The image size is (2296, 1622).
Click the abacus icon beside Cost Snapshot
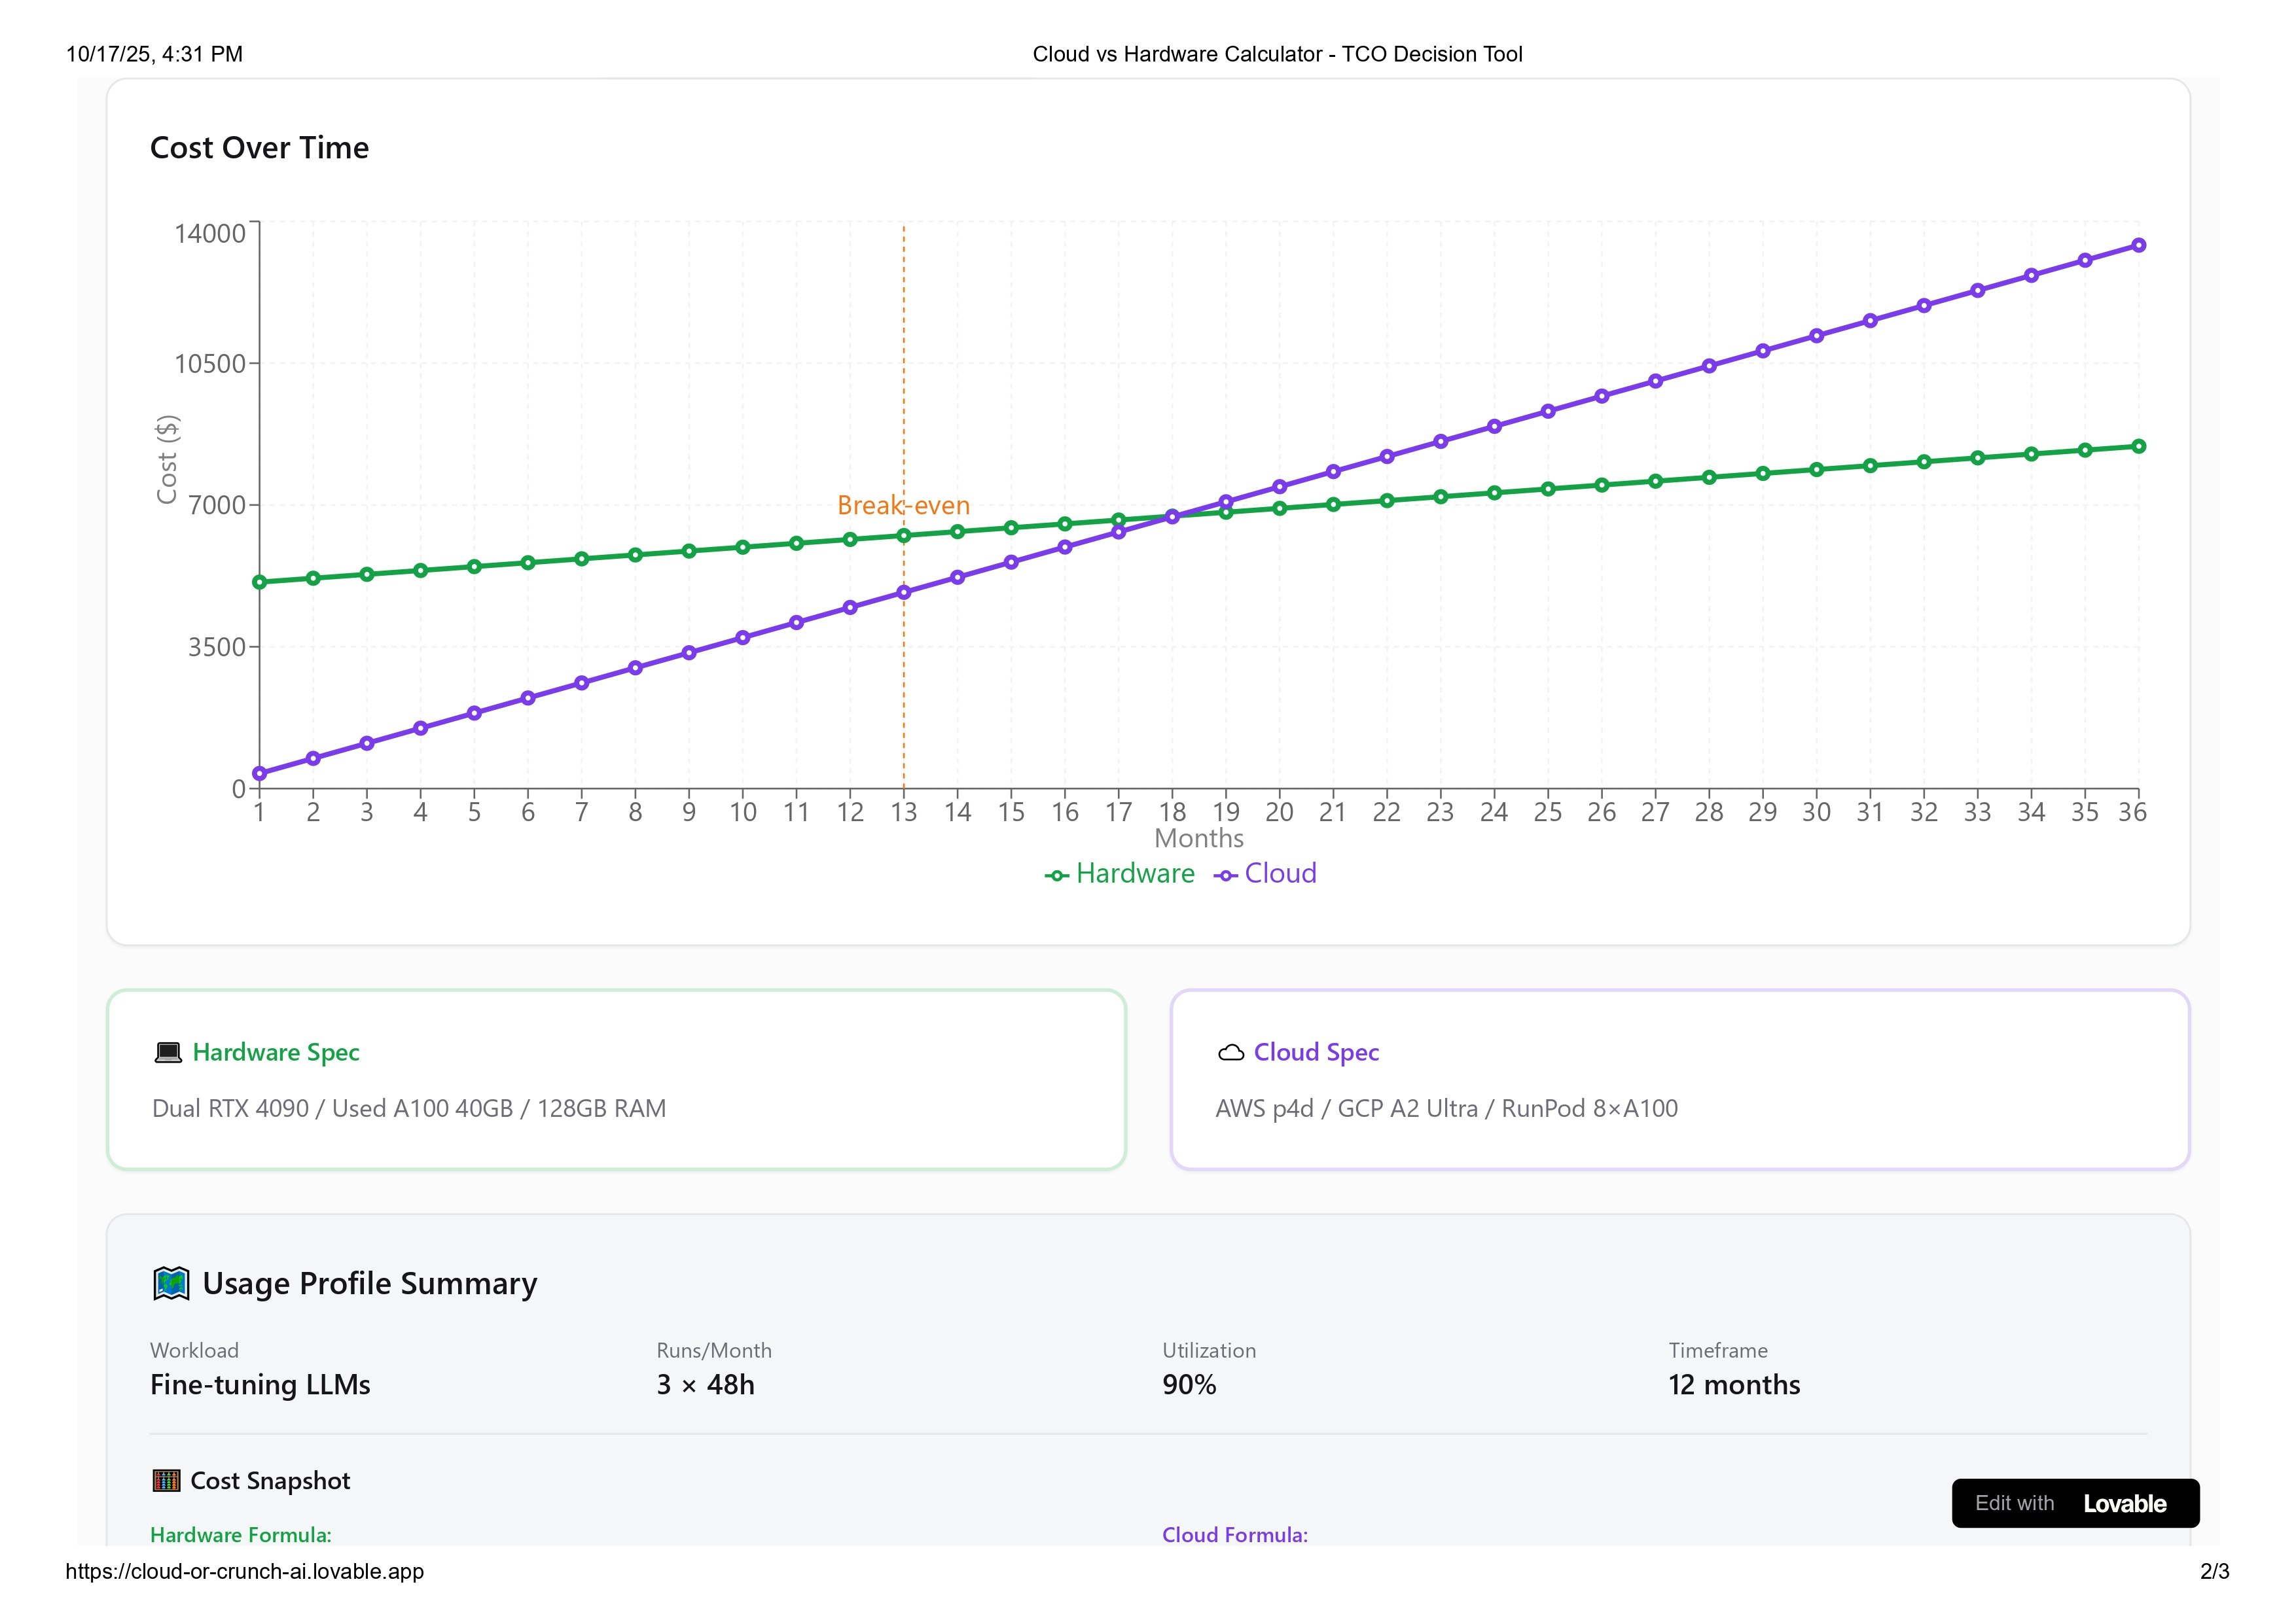[x=166, y=1480]
